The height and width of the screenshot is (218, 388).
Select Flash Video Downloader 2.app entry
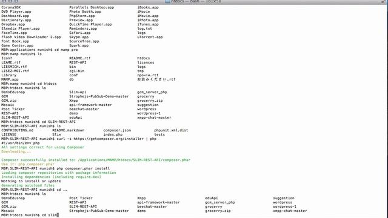[31, 37]
